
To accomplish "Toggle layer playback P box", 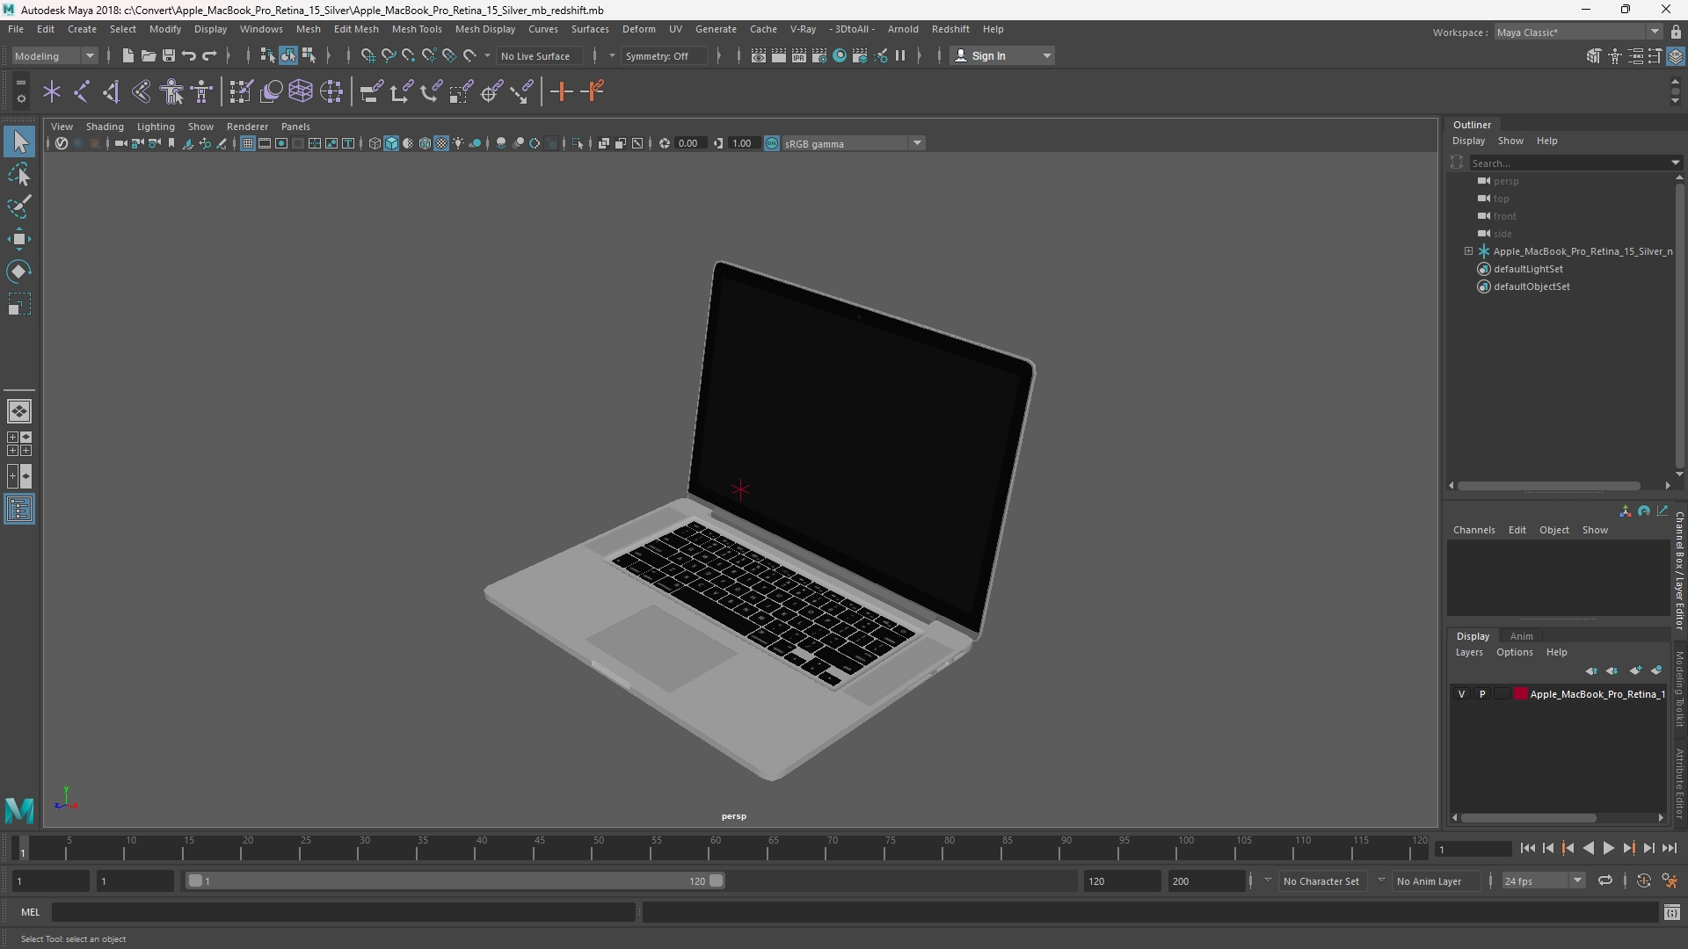I will click(x=1482, y=694).
